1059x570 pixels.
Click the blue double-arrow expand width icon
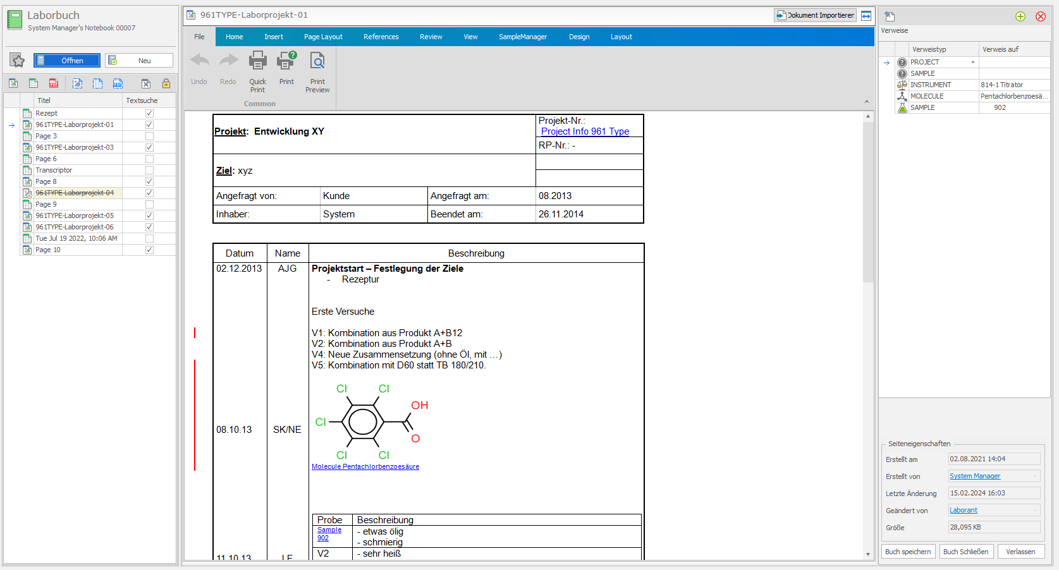coord(866,16)
